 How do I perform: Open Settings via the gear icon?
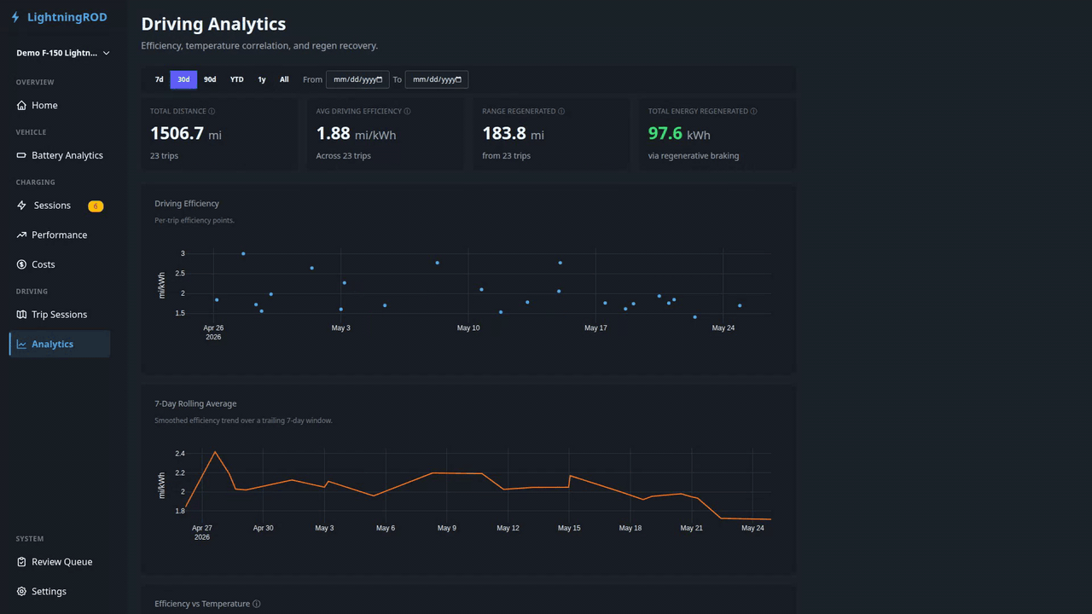tap(21, 592)
